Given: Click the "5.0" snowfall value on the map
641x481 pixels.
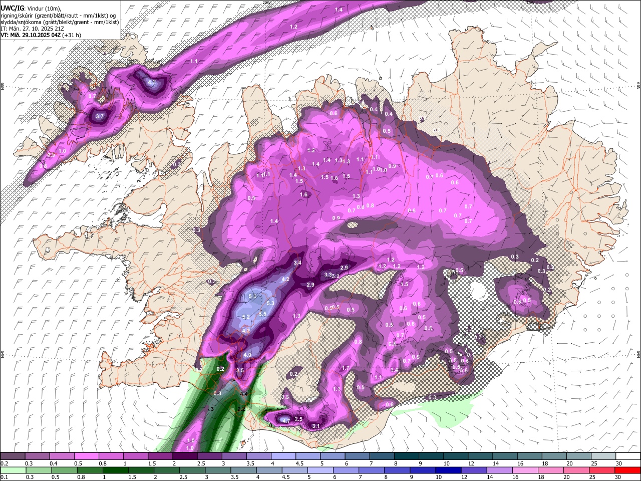Looking at the screenshot, I should click(x=253, y=297).
